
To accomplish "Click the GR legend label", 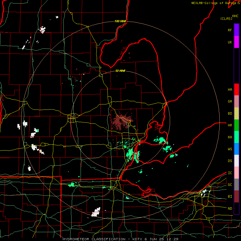I will tap(230, 101).
